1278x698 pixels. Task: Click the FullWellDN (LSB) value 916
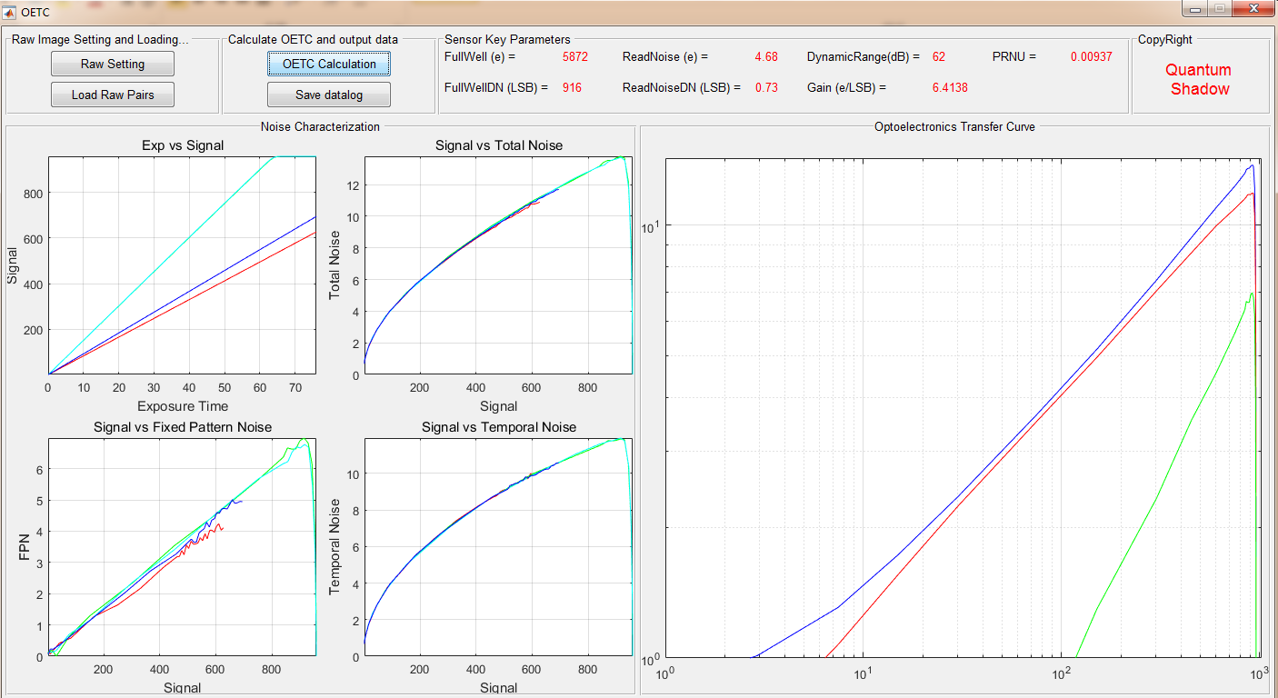point(572,87)
